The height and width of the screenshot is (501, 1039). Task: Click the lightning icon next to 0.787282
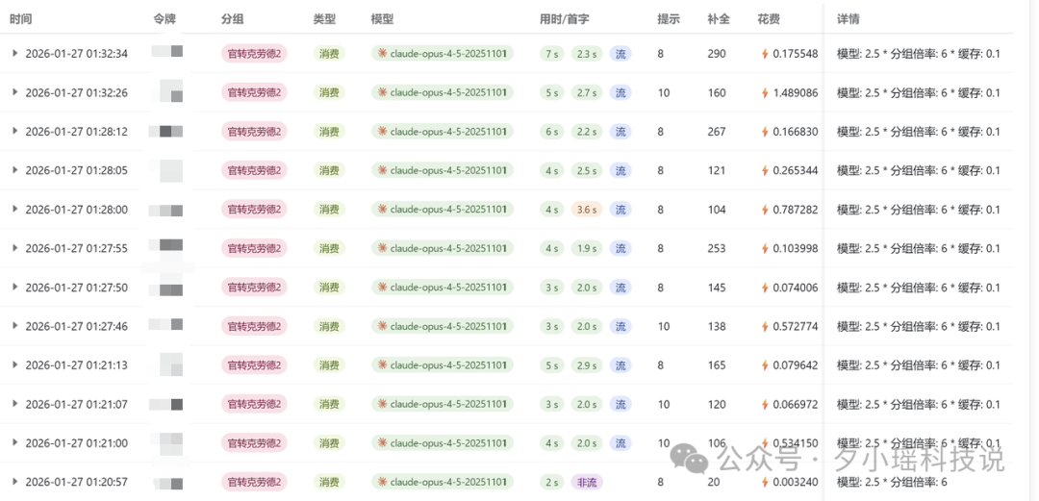tap(765, 210)
